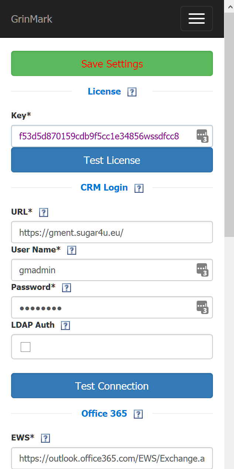Click the help icon next to License

point(132,92)
